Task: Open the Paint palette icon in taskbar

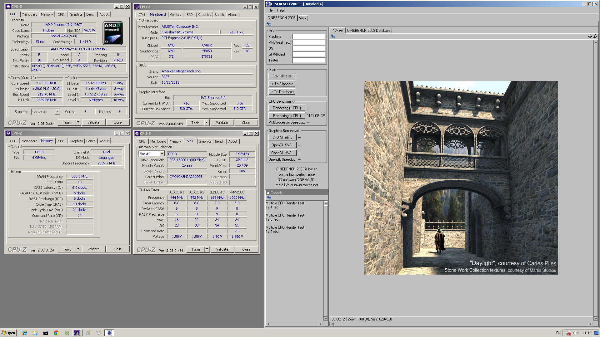Action: point(88,333)
